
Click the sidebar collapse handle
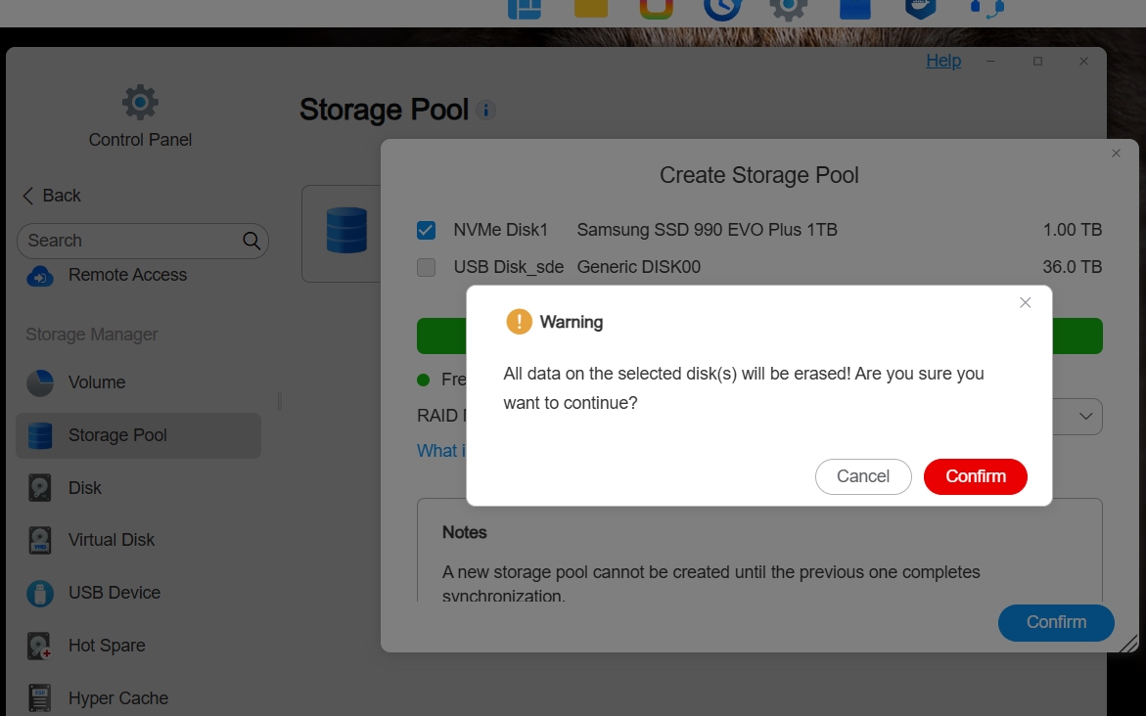[279, 401]
